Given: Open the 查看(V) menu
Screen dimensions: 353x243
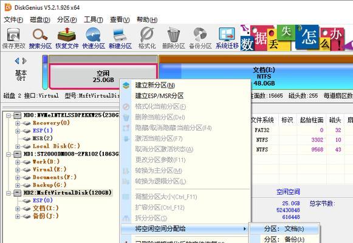Looking at the screenshot, I should point(120,20).
